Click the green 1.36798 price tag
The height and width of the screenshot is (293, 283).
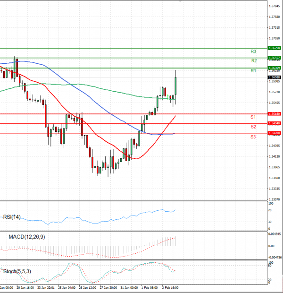pyautogui.click(x=274, y=48)
